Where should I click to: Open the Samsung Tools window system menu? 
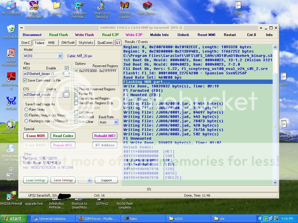22,28
